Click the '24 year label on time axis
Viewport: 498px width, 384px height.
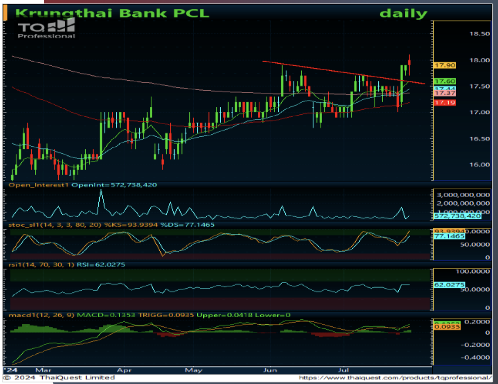[x=12, y=370]
